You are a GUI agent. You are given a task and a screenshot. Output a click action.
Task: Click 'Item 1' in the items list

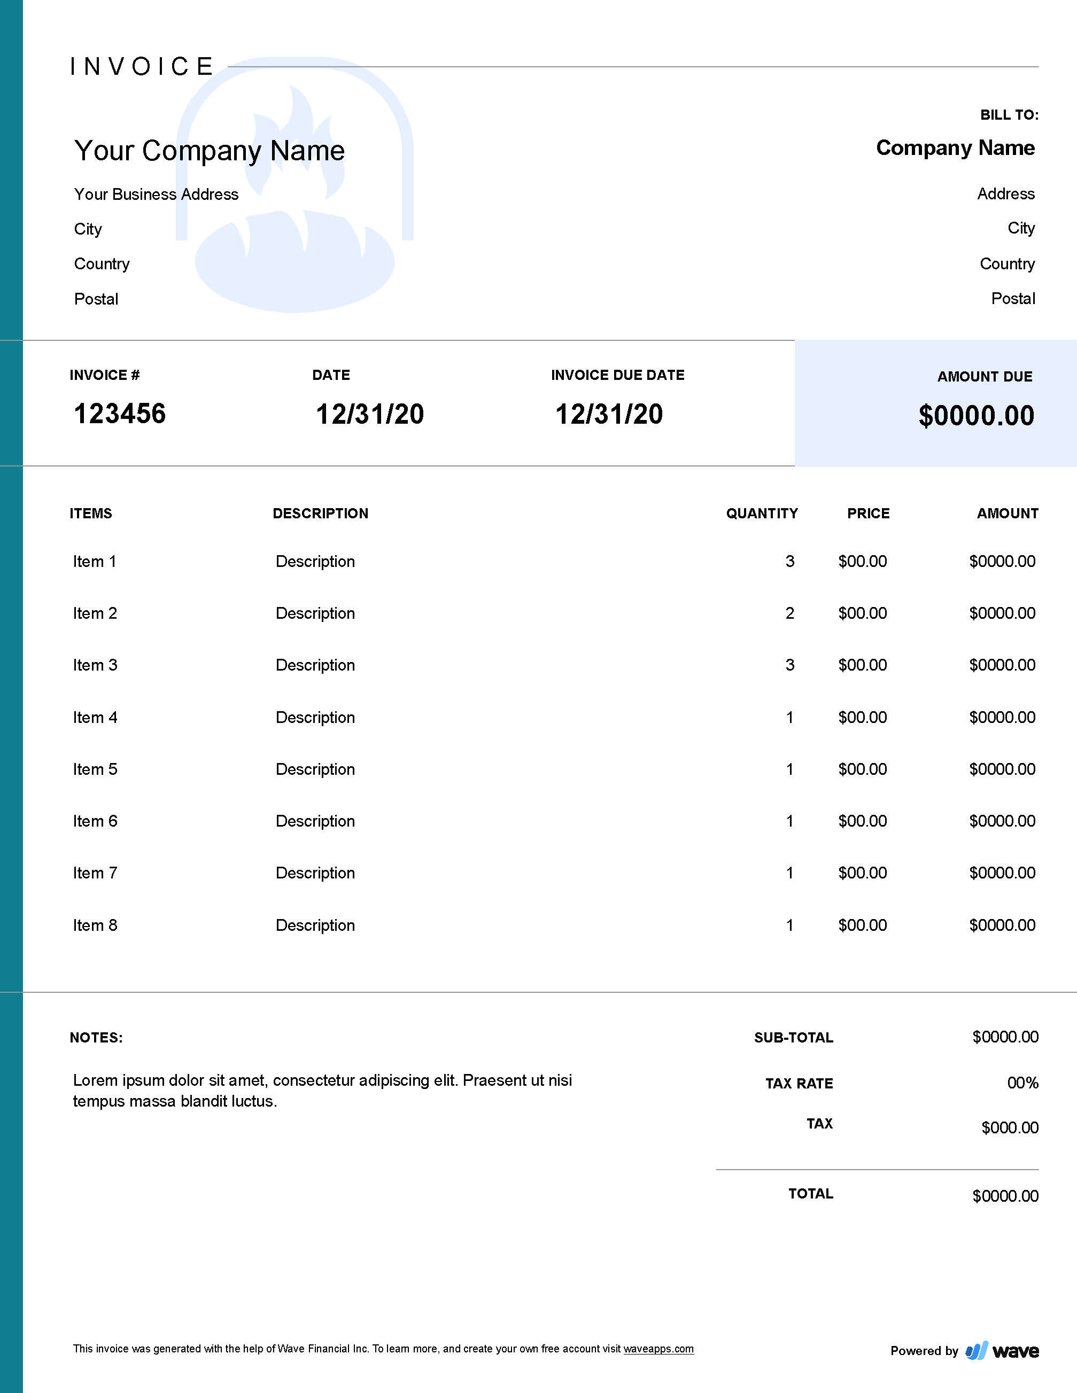click(95, 561)
